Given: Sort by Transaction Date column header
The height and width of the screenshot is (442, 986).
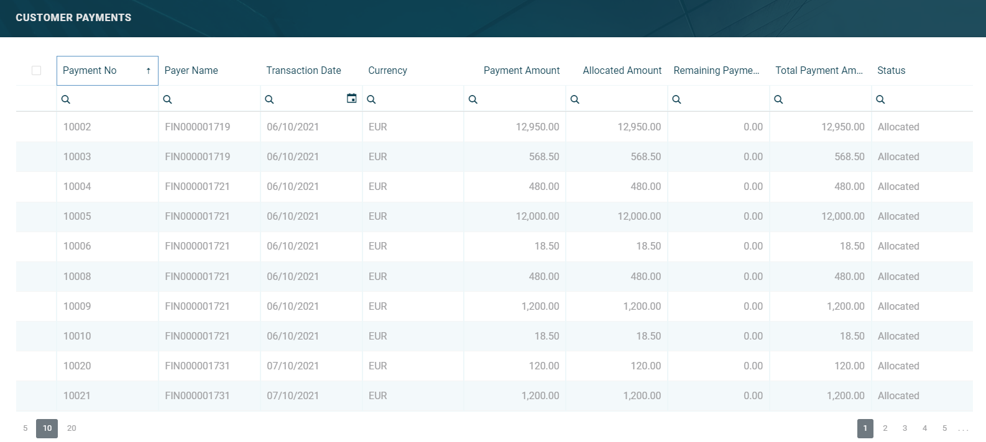Looking at the screenshot, I should 303,71.
